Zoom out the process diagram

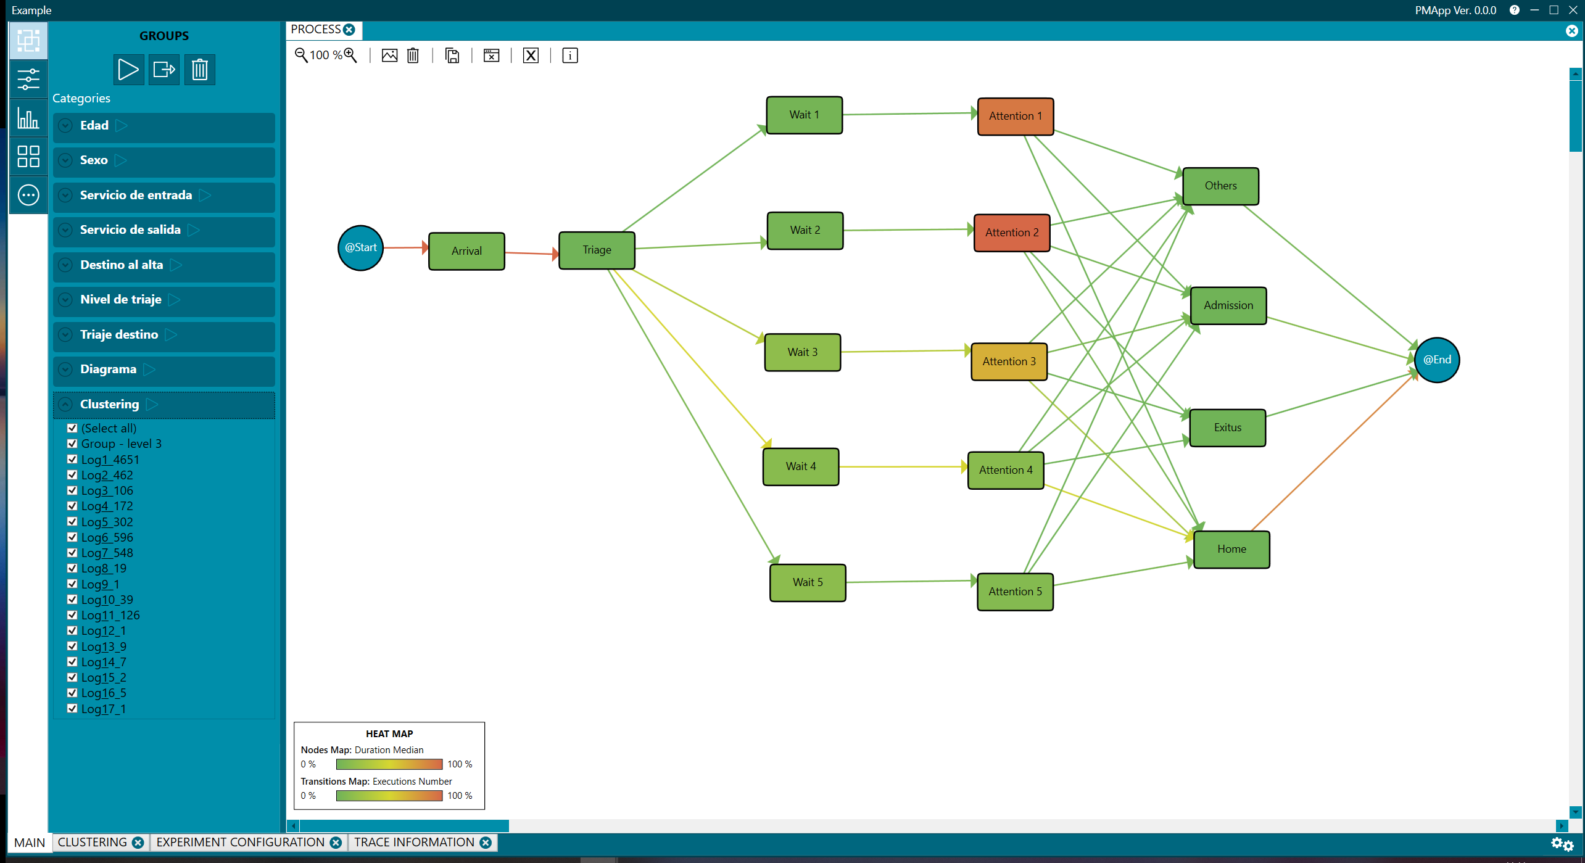pos(301,56)
